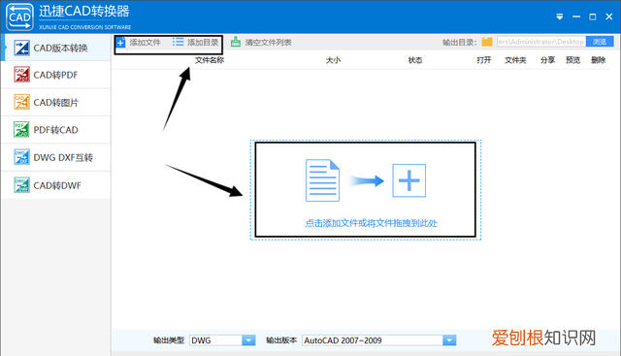Click the plus box in drop area
Image resolution: width=621 pixels, height=356 pixels.
[x=409, y=180]
